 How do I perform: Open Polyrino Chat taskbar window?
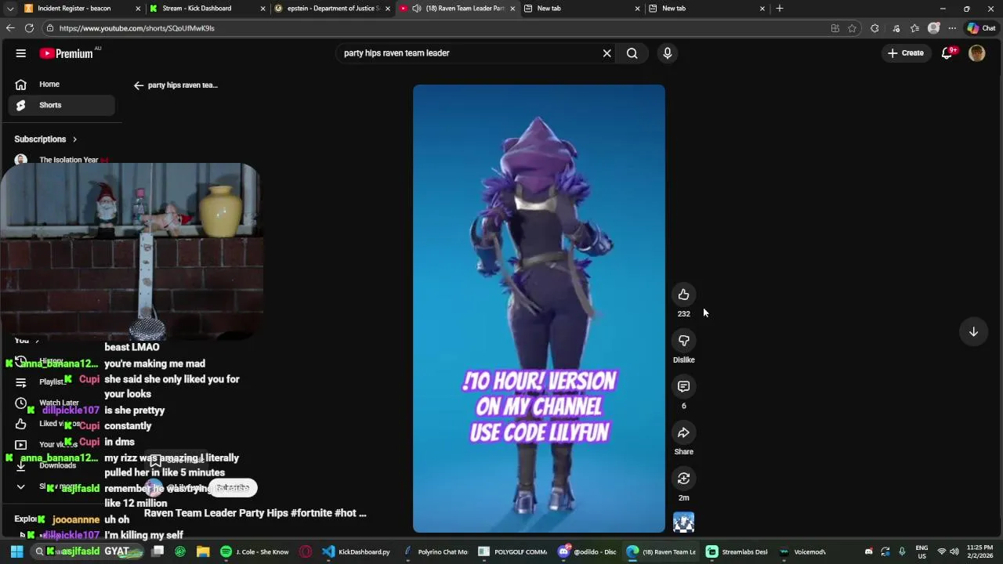[436, 551]
